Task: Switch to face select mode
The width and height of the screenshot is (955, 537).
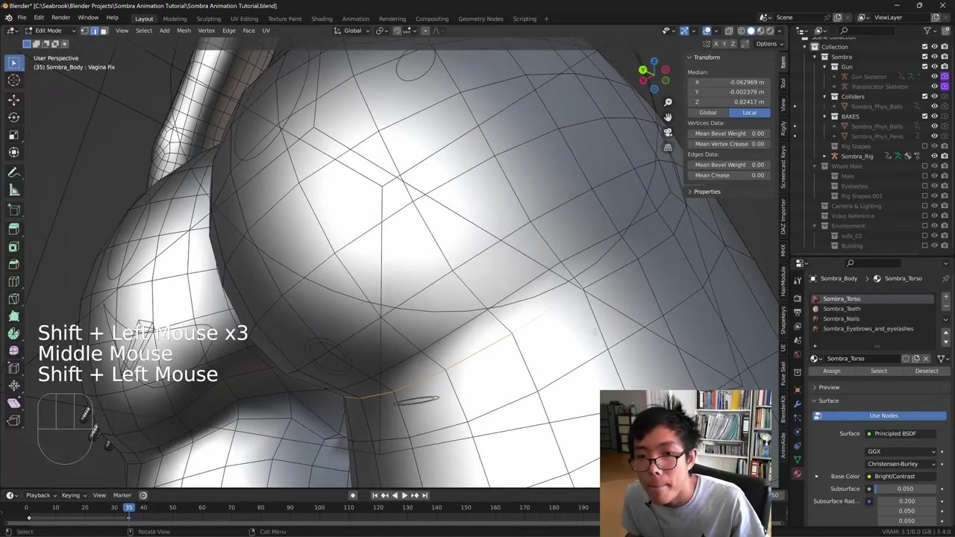Action: click(104, 31)
